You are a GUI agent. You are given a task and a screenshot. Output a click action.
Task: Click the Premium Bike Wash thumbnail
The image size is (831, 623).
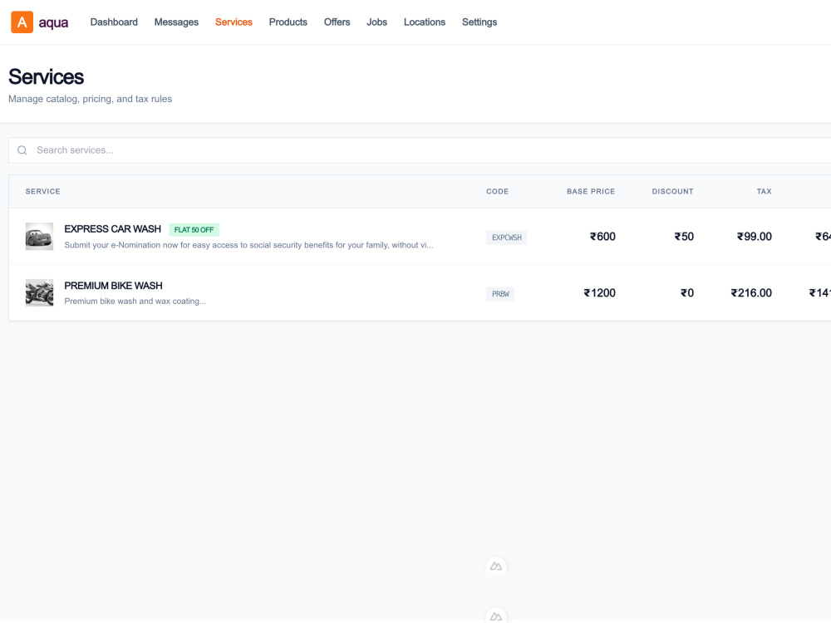(39, 293)
